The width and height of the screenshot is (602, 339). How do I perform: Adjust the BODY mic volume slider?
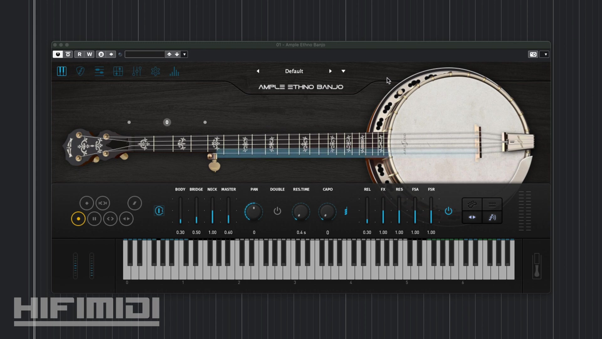(x=180, y=210)
